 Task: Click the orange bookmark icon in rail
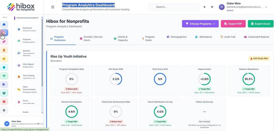4,50
